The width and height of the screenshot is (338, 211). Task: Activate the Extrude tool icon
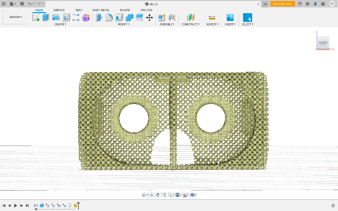click(x=46, y=18)
